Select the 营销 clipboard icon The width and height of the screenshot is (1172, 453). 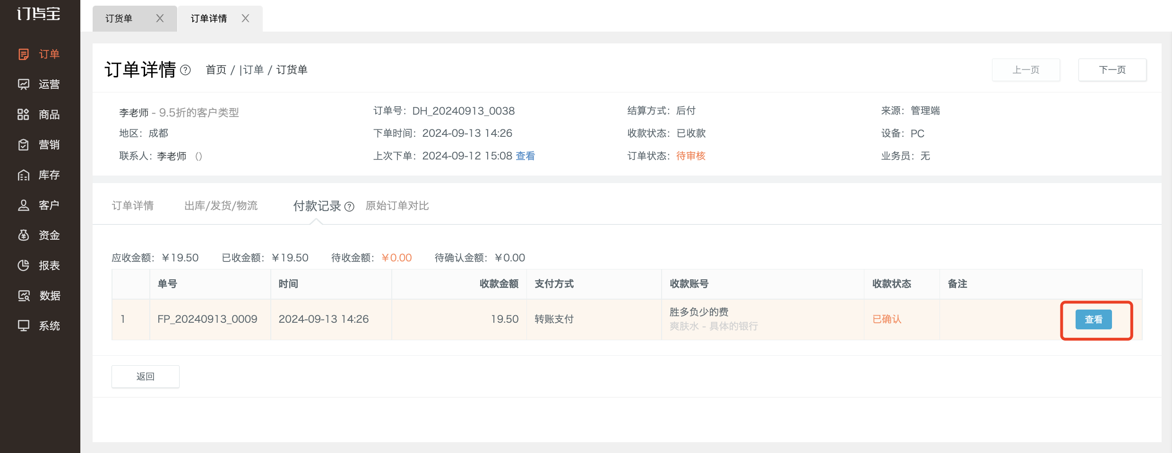point(24,145)
